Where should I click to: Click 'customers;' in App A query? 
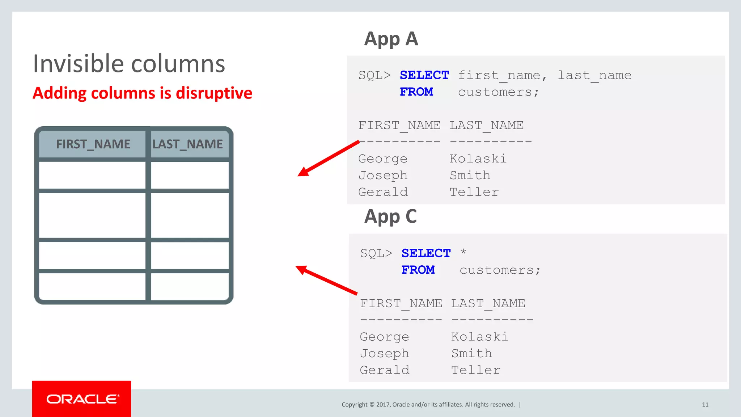click(499, 92)
